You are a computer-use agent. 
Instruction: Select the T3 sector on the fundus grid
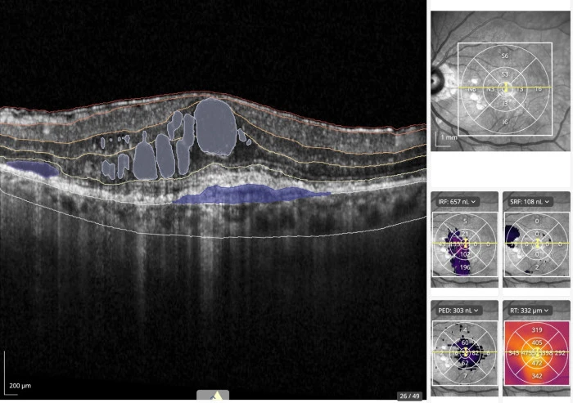point(520,89)
